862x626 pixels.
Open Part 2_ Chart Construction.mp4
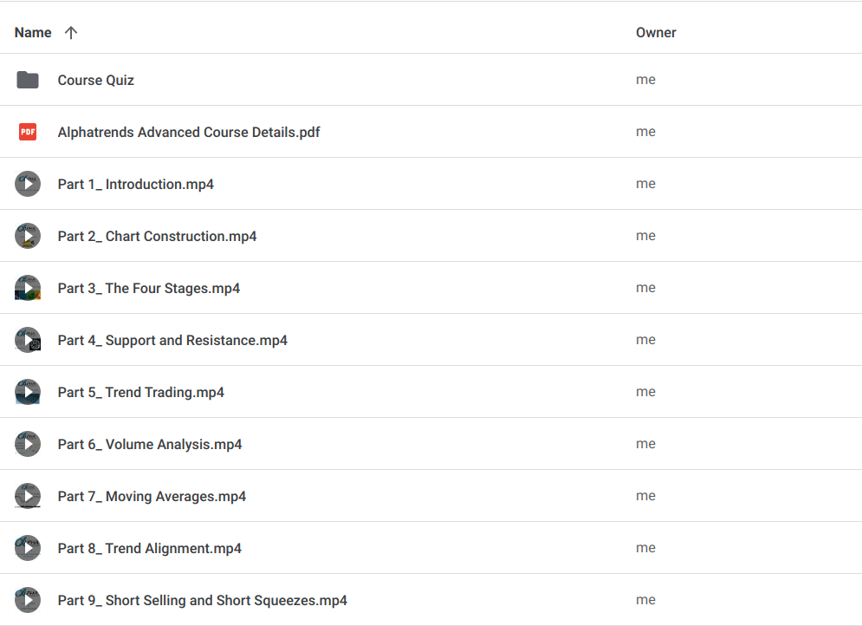pyautogui.click(x=157, y=236)
